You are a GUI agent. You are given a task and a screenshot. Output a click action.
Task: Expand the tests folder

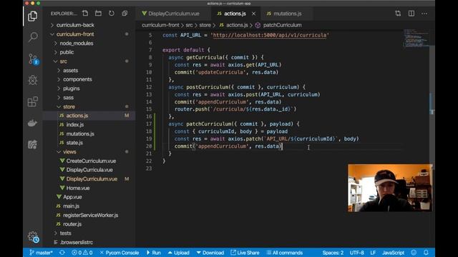65,233
